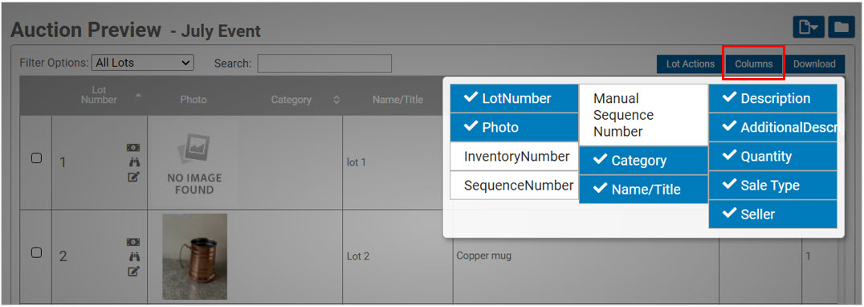Toggle the Seller column off
This screenshot has width=864, height=307.
coord(773,214)
